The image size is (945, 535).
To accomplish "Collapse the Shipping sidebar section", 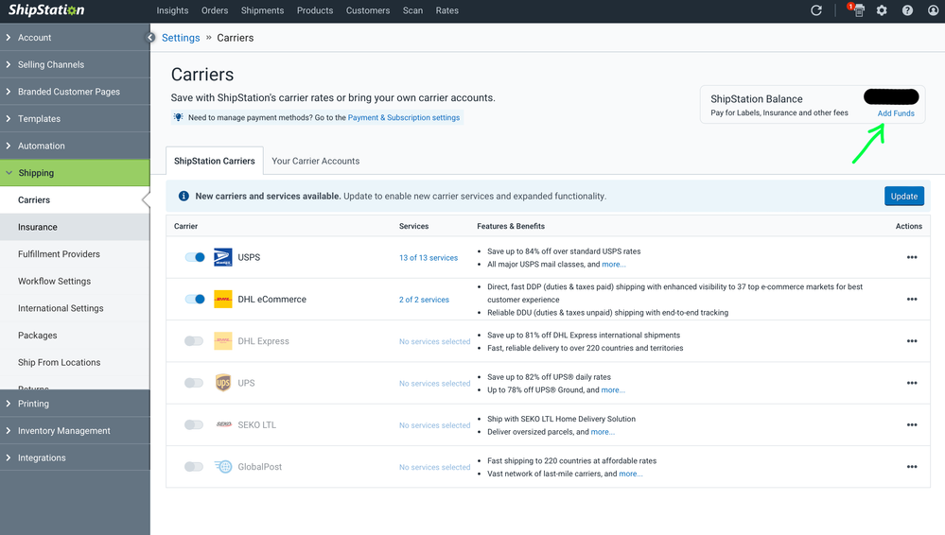I will pyautogui.click(x=36, y=173).
